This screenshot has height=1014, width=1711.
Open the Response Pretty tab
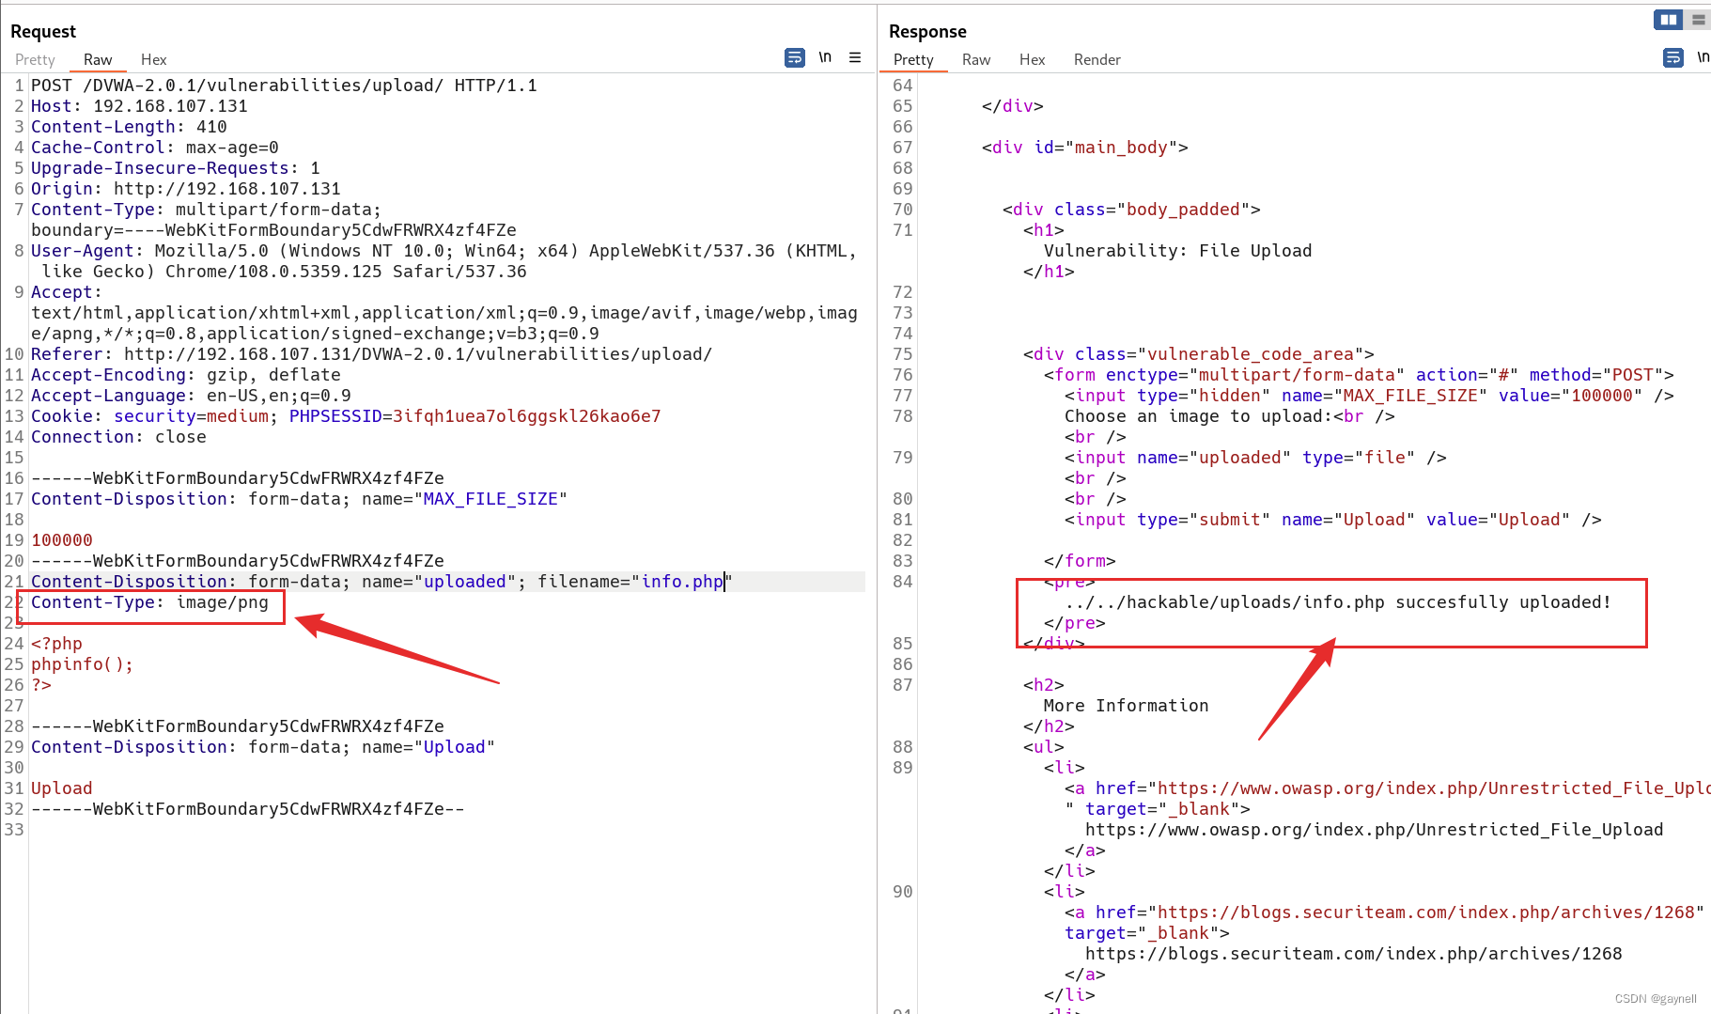[x=913, y=59]
